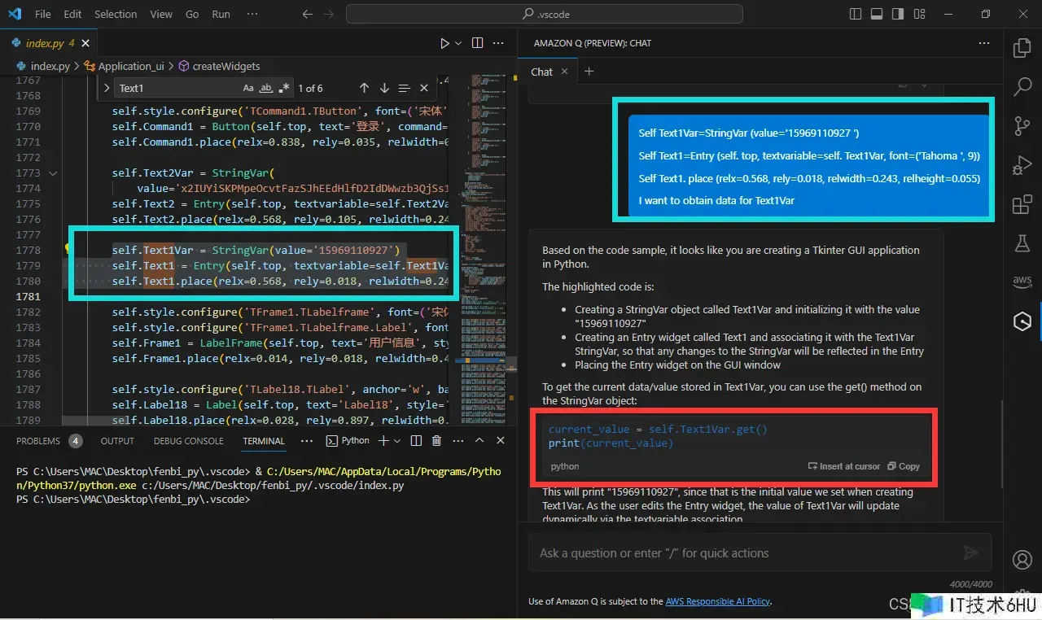Viewport: 1042px width, 620px height.
Task: Toggle secondary side bar layout button
Action: (898, 14)
